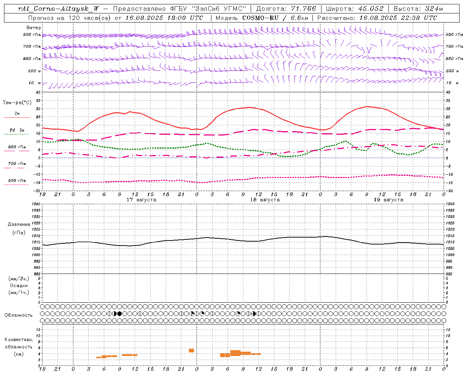The height and width of the screenshot is (372, 465).
Task: Click the Модель COSMO-RU / 6.6км label
Action: tap(262, 18)
